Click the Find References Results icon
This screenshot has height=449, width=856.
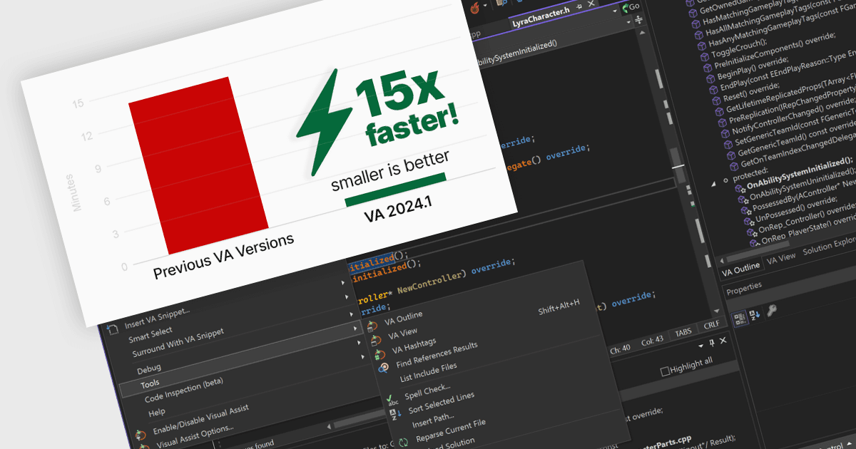click(x=383, y=368)
